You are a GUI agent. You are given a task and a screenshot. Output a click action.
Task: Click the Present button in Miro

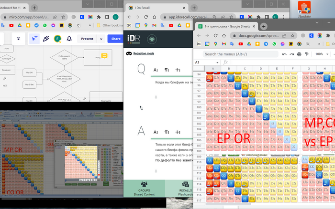click(x=87, y=39)
